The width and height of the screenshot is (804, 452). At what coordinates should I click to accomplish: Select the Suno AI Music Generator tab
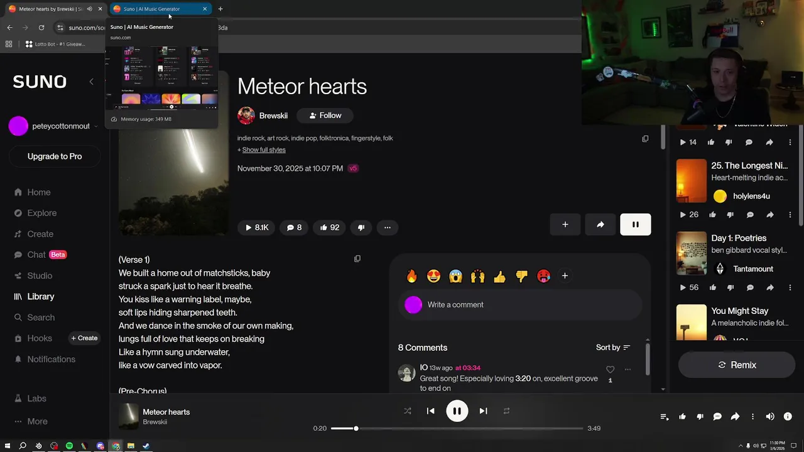[x=160, y=9]
